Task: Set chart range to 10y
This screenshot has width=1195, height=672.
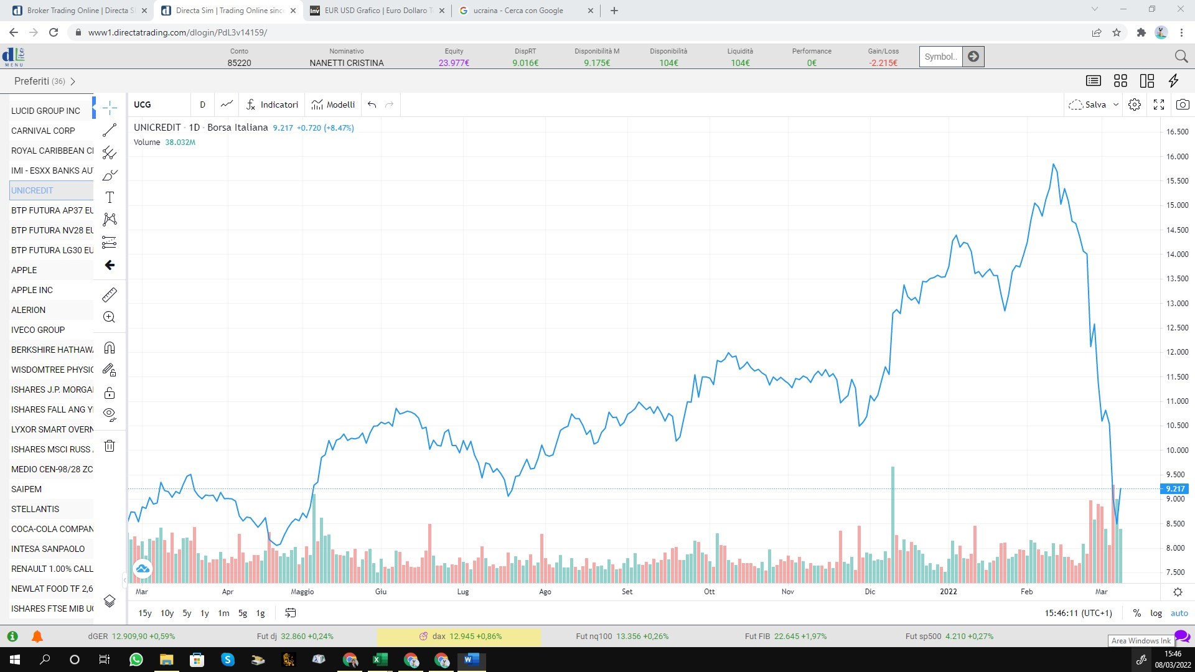Action: click(x=167, y=613)
